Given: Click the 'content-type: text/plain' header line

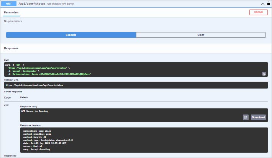Looking at the screenshot, I should click(48, 140).
